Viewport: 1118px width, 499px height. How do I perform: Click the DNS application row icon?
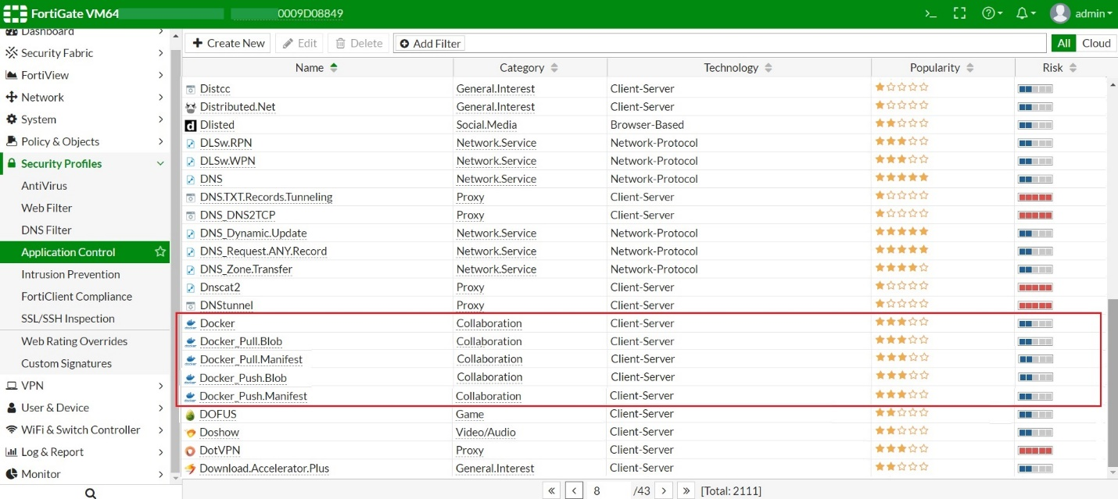191,179
